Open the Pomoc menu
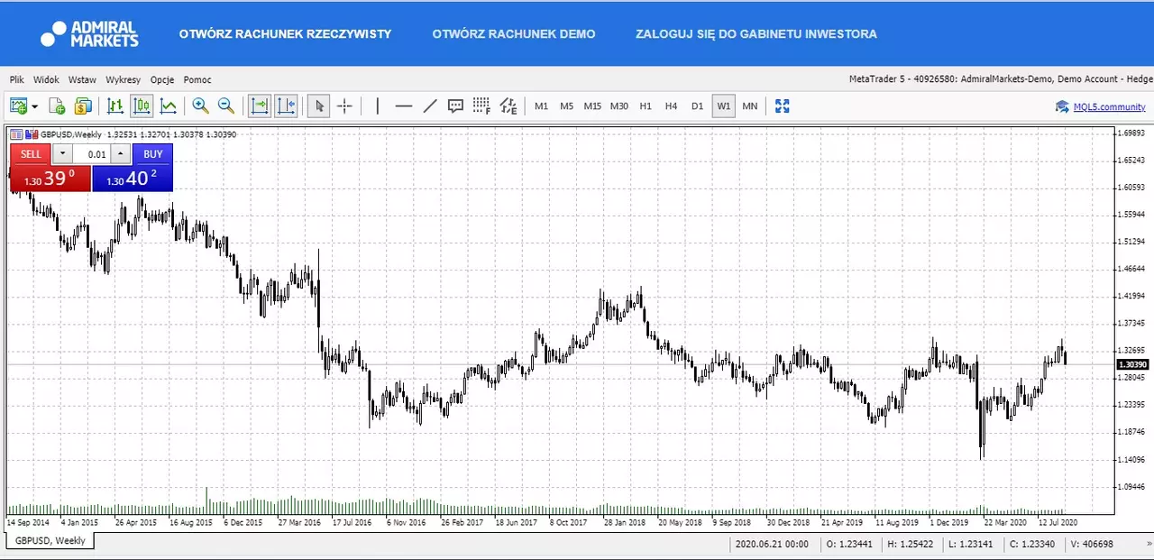1154x560 pixels. (x=197, y=79)
